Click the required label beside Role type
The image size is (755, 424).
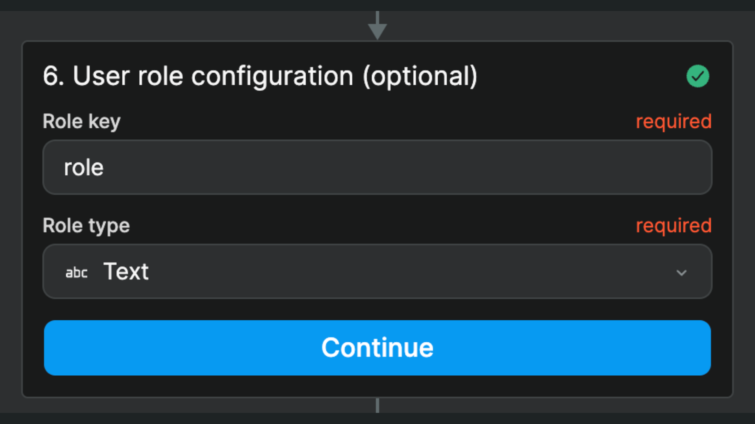click(674, 226)
